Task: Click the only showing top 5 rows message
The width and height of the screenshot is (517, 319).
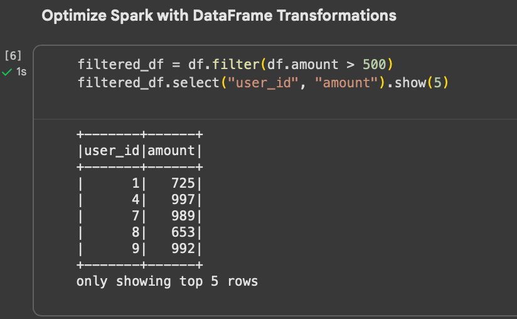Action: (x=167, y=281)
